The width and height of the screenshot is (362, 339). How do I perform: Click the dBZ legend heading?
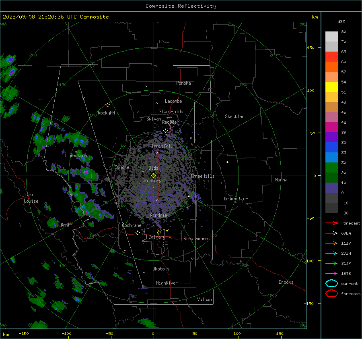click(x=341, y=22)
